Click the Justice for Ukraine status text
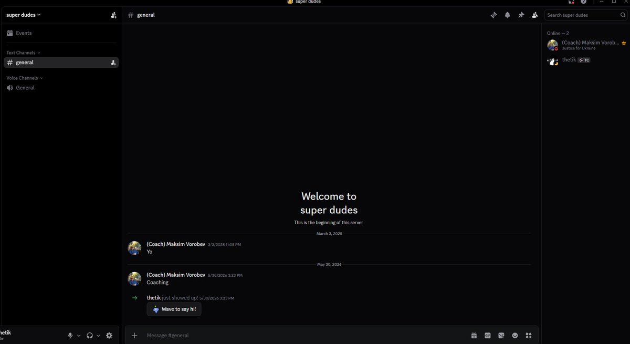Screen dimensions: 630x344 pyautogui.click(x=579, y=48)
